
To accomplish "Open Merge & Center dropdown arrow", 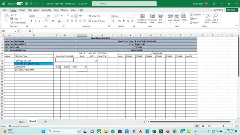I will (108, 21).
